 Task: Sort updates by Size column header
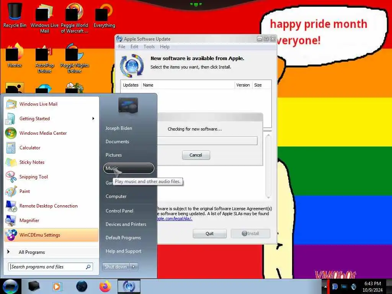tap(261, 85)
